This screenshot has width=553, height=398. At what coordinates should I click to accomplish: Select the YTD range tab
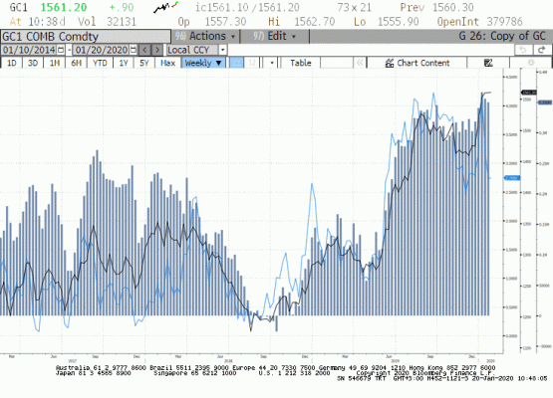[x=100, y=63]
